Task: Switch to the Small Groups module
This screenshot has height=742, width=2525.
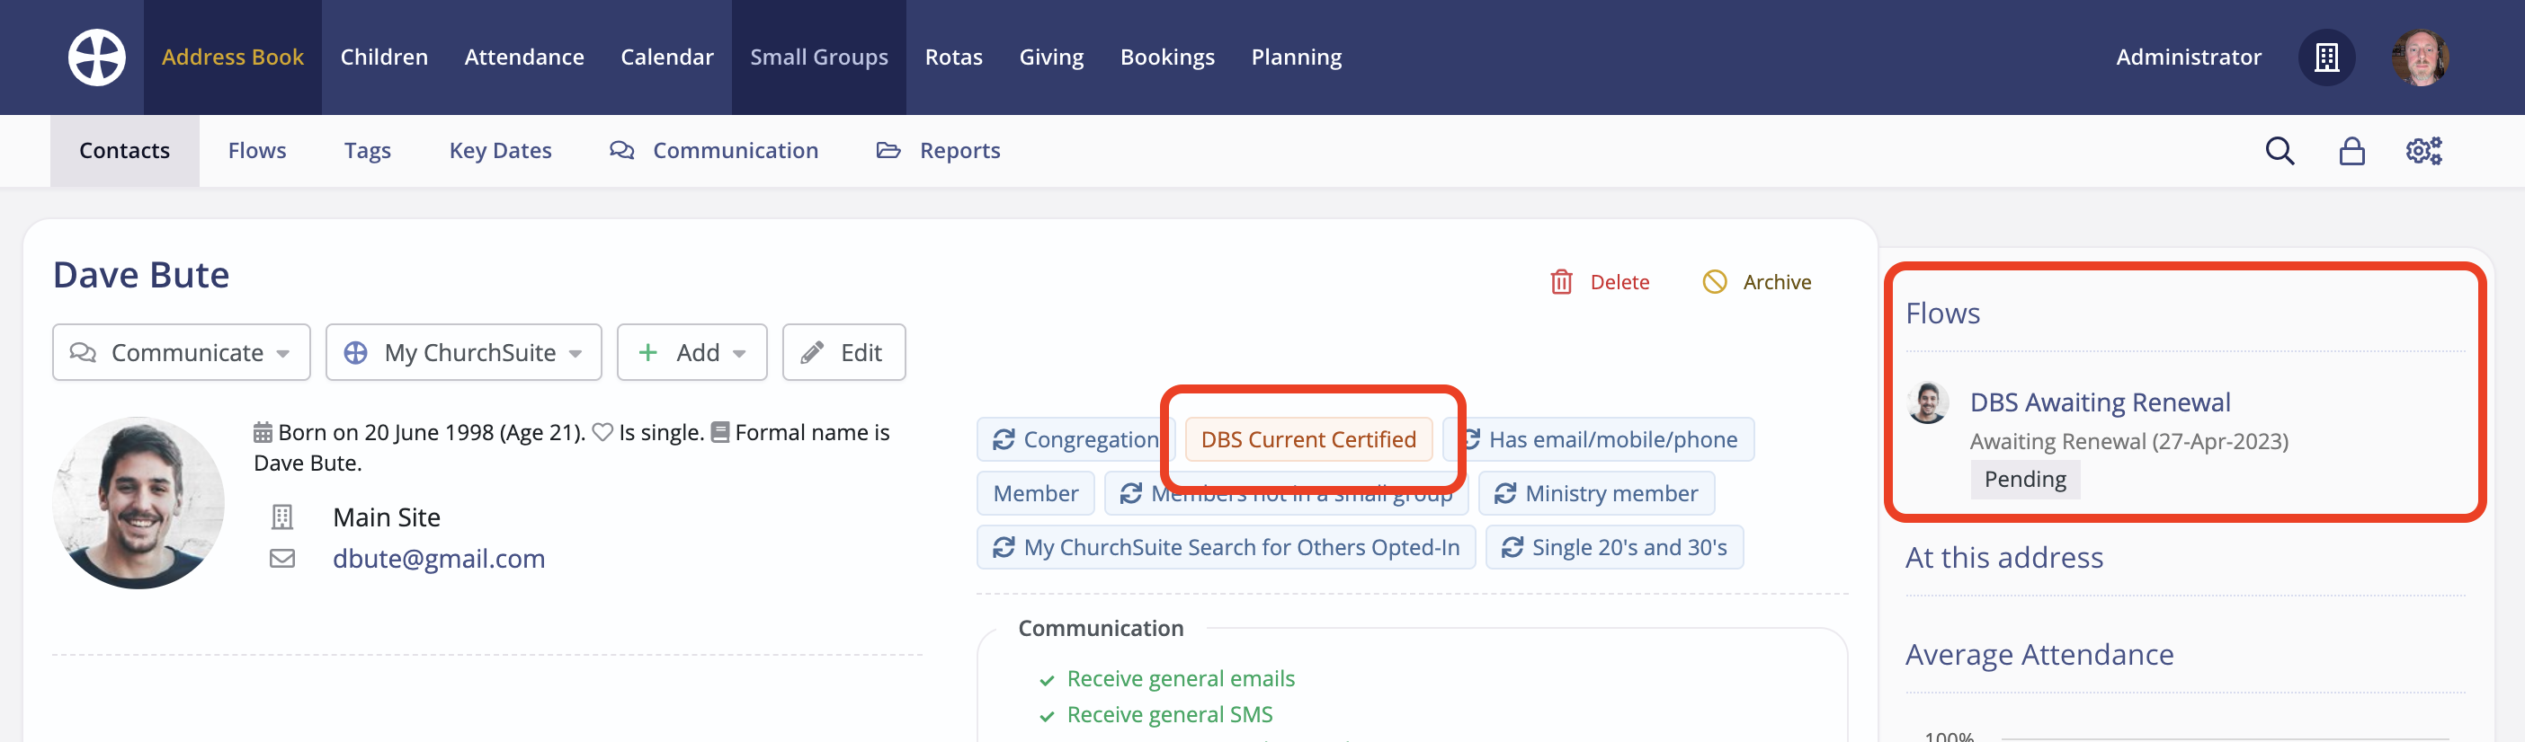Action: [818, 57]
